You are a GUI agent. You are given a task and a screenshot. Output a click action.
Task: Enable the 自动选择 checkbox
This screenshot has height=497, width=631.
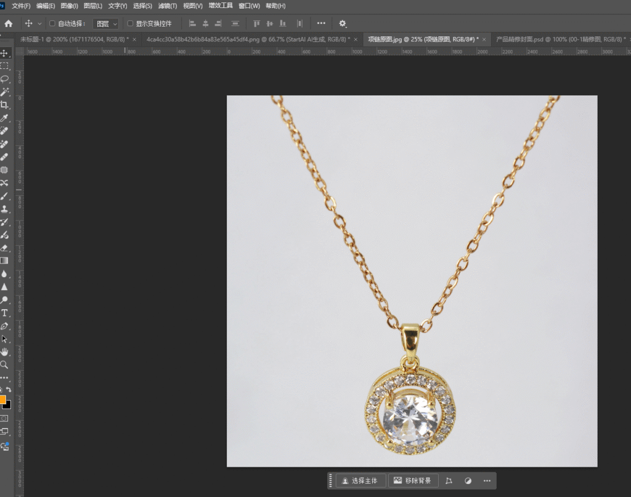pos(52,23)
